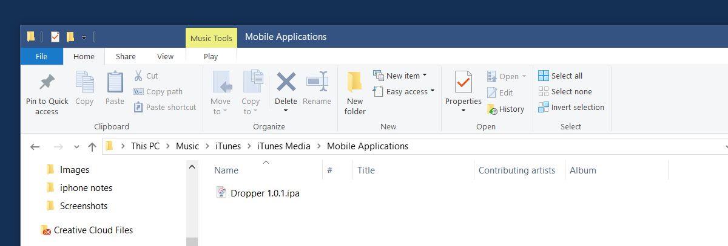Expand chevron after iTunes Media breadcrumb
The height and width of the screenshot is (246, 728).
tap(319, 146)
